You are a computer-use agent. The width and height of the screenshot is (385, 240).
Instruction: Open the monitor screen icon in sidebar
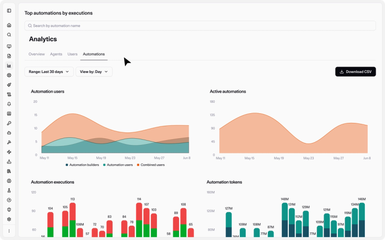pos(9,46)
